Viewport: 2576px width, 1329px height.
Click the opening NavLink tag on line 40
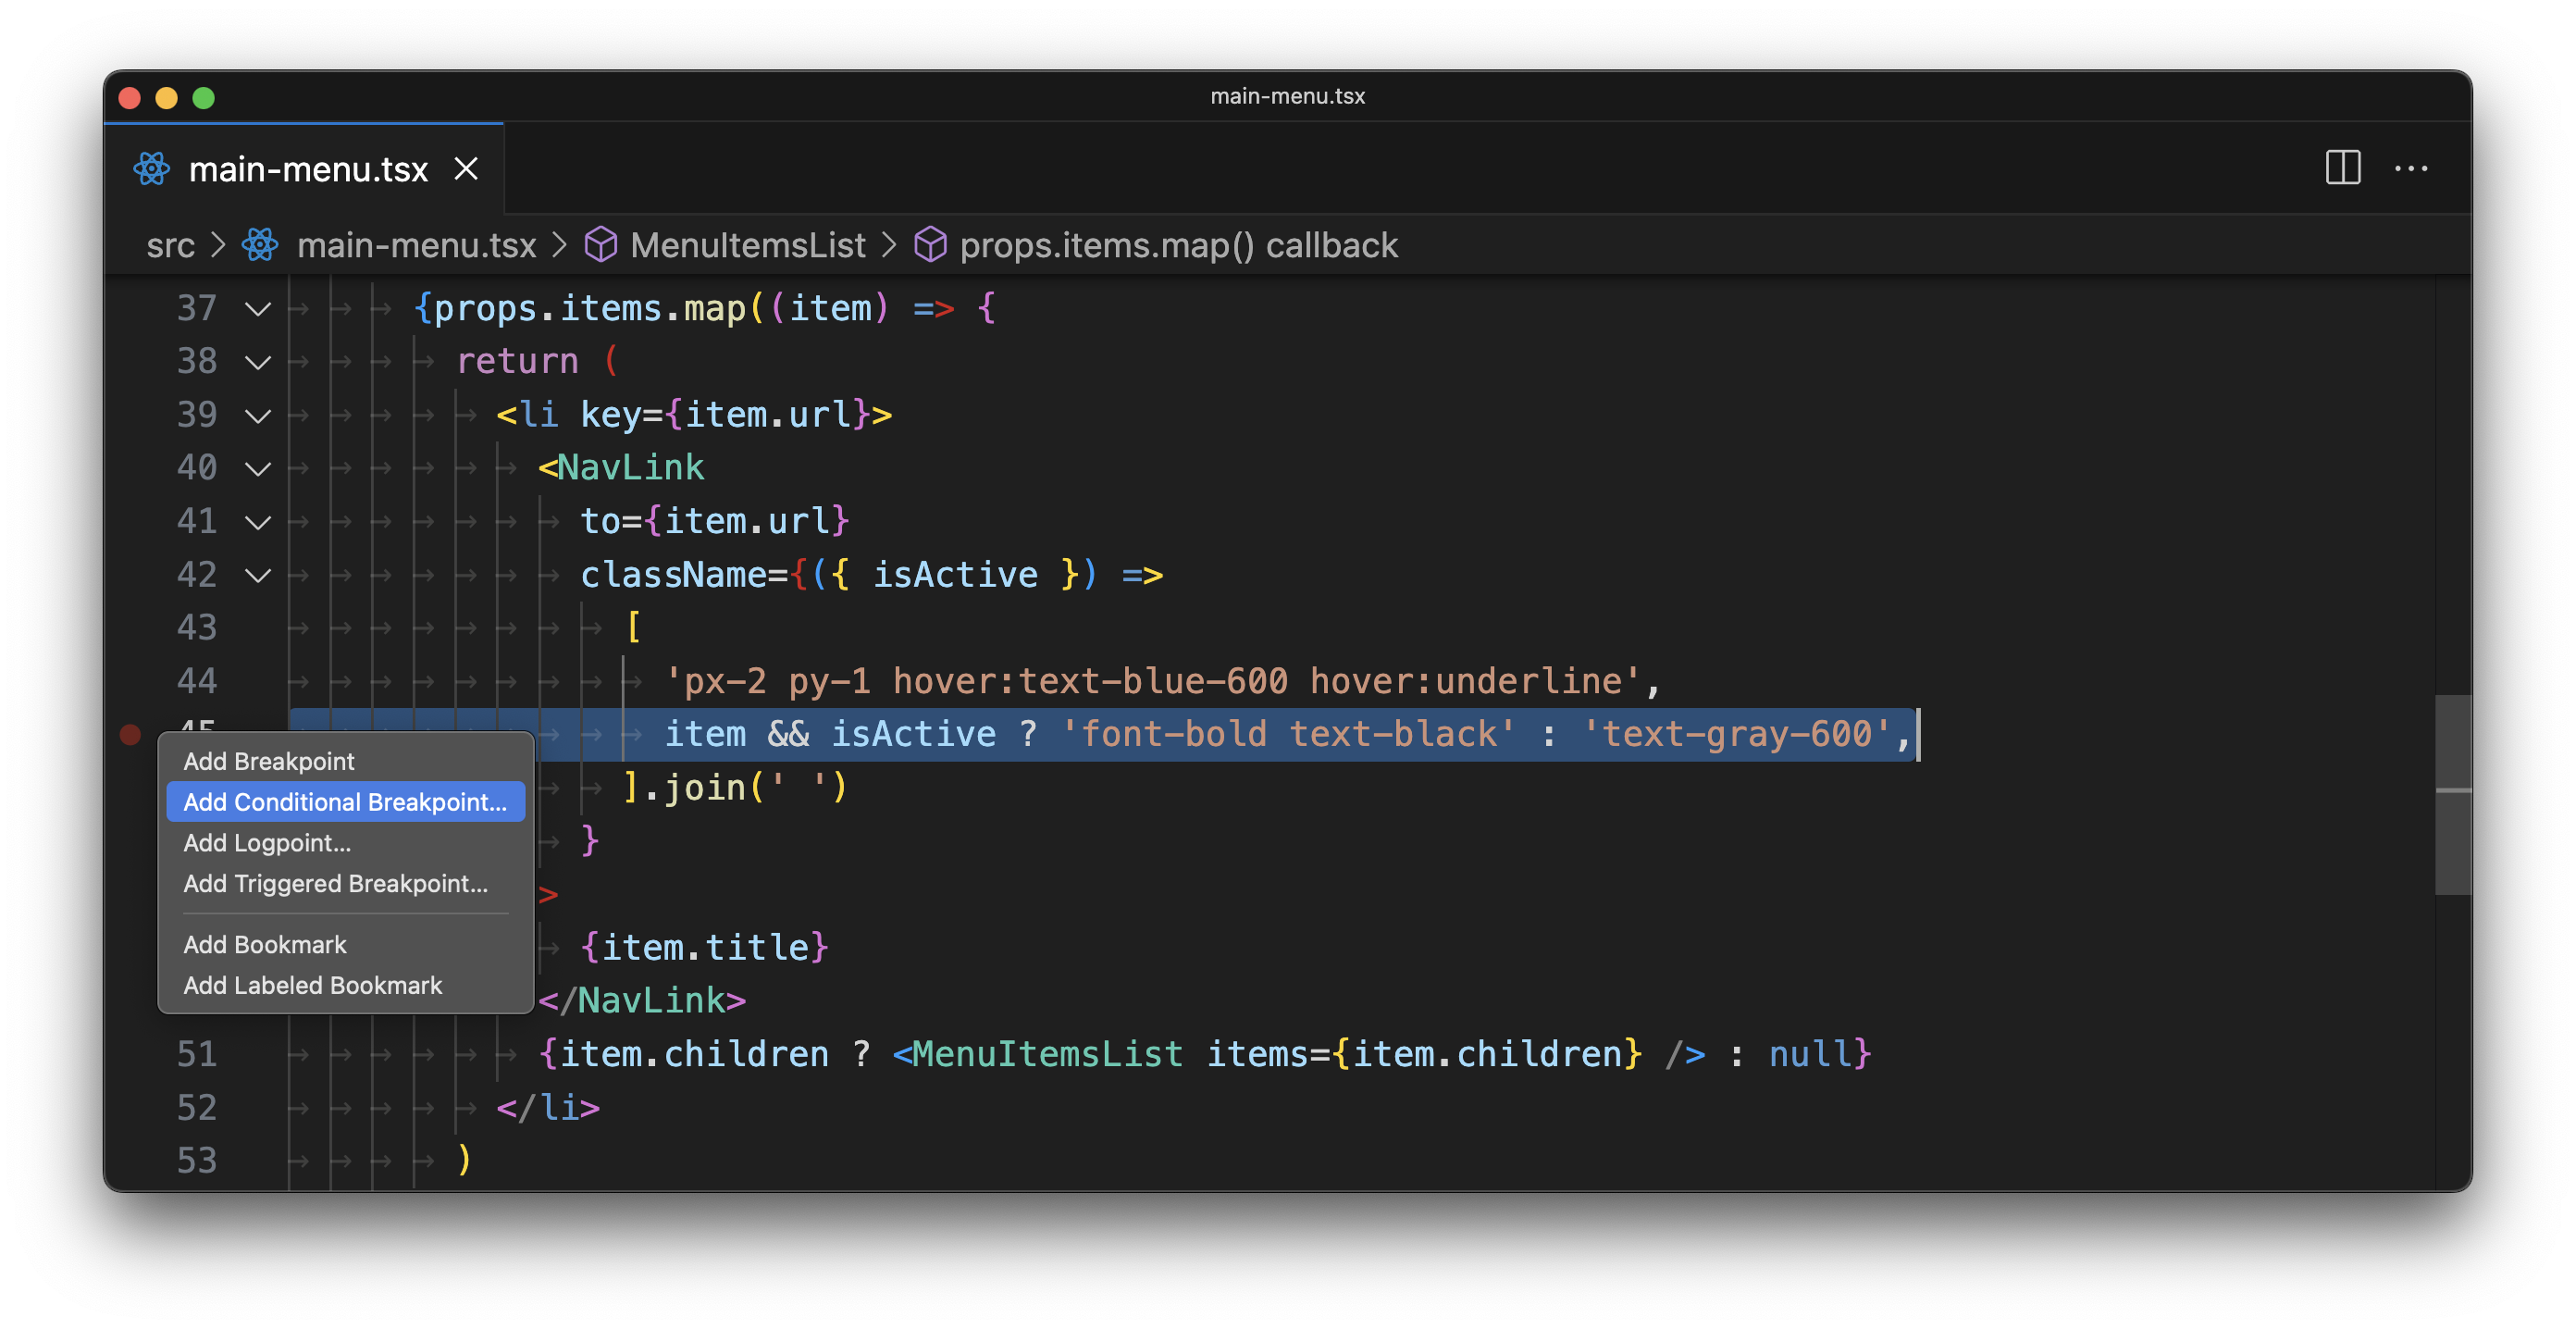click(621, 468)
